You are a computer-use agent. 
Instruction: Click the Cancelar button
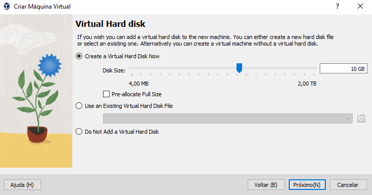(x=348, y=185)
